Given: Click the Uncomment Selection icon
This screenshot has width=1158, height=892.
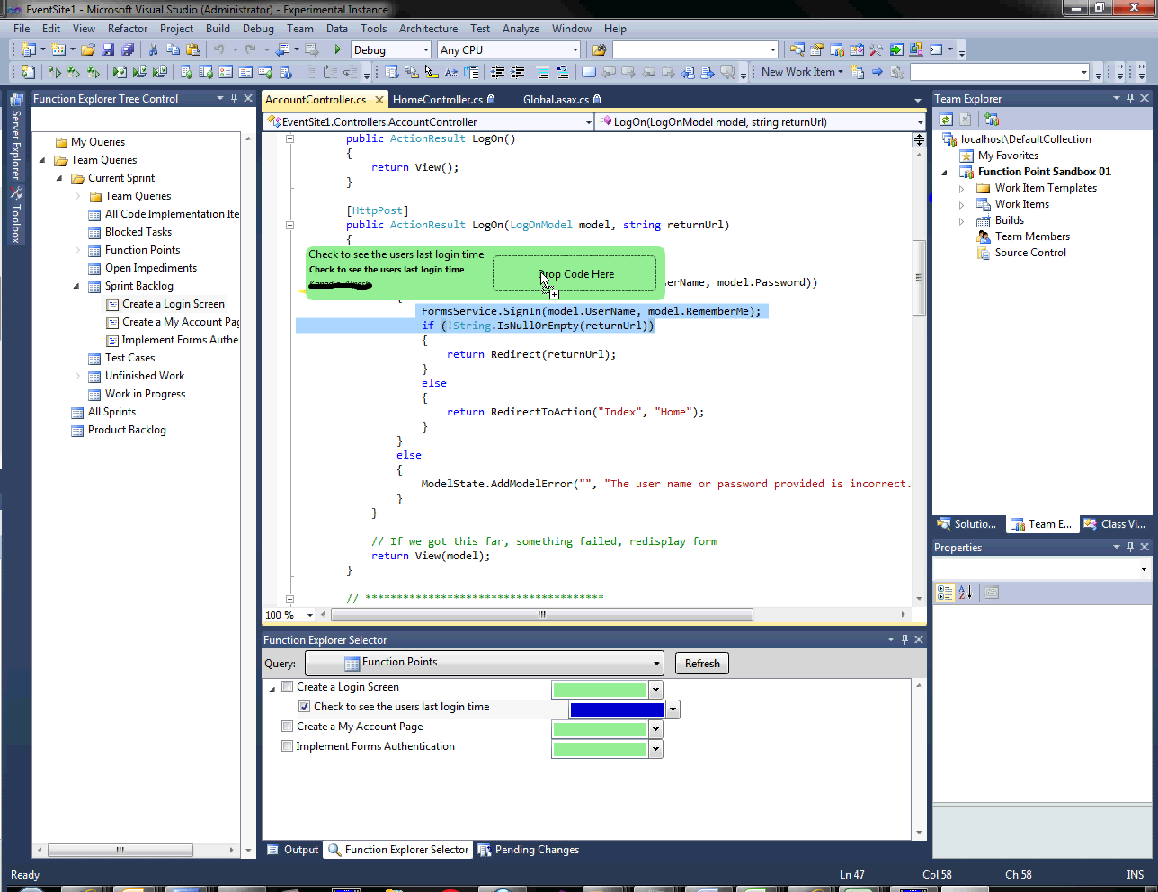Looking at the screenshot, I should coord(562,72).
